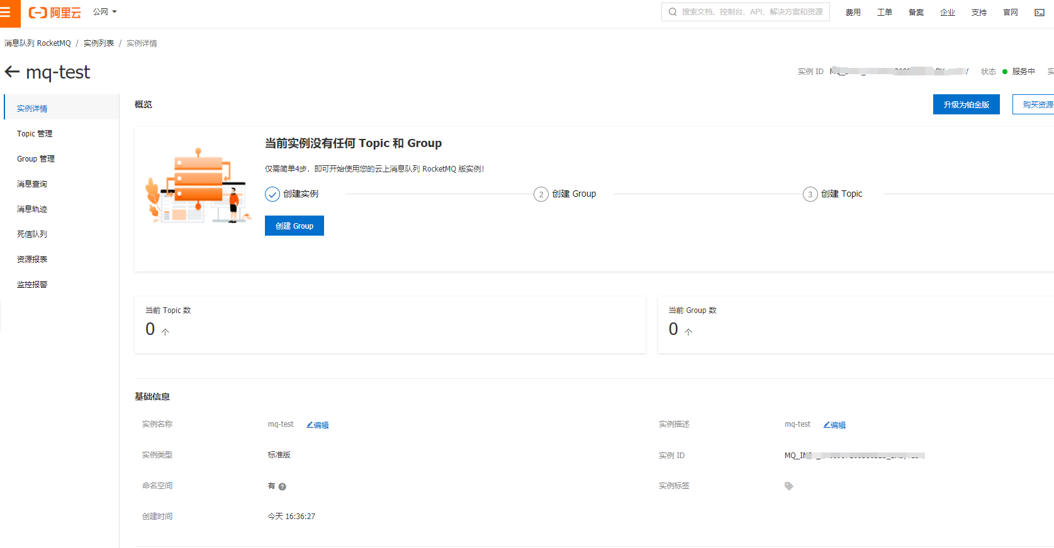The image size is (1054, 548).
Task: Click the 当前 Topic 数 count value
Action: (x=150, y=329)
